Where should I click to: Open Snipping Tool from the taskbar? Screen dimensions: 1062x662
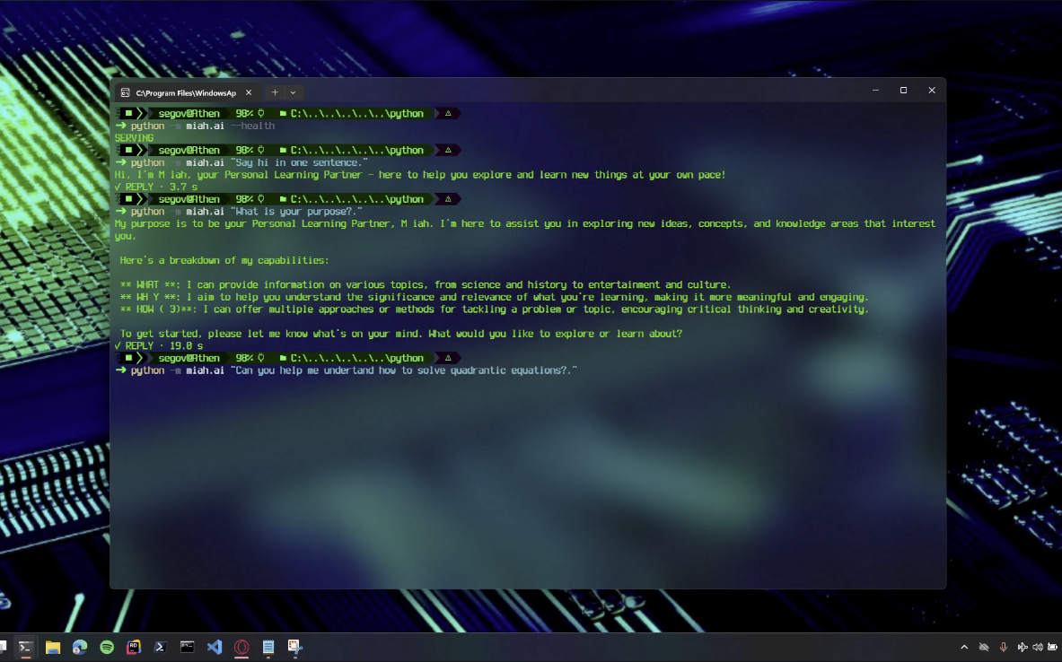click(x=294, y=647)
